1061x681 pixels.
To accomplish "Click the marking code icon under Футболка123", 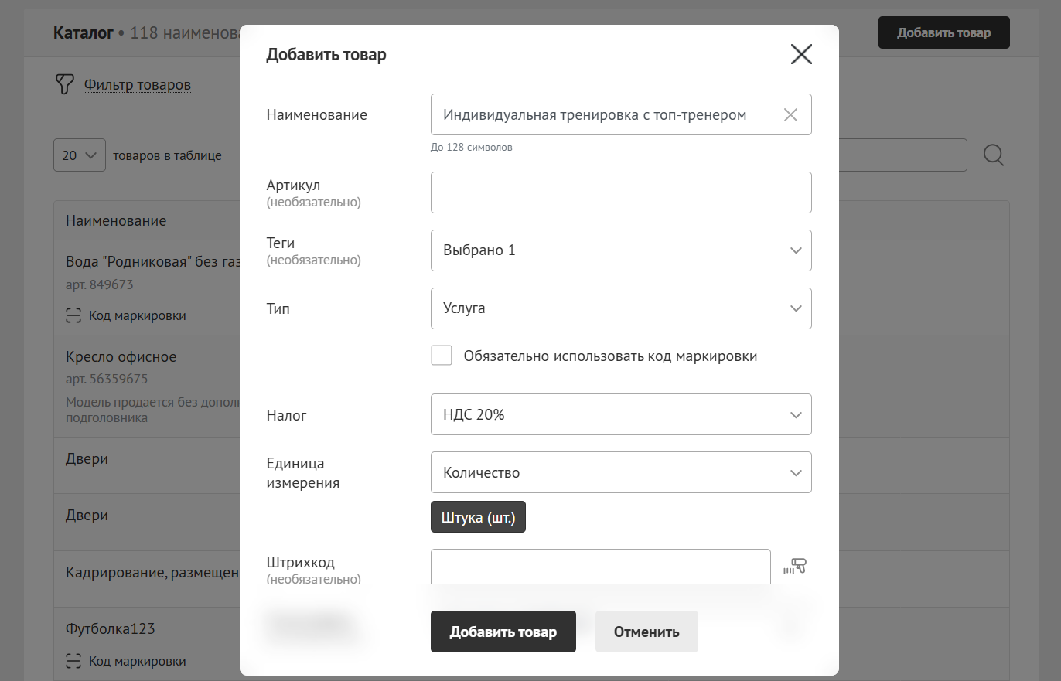I will pos(73,661).
